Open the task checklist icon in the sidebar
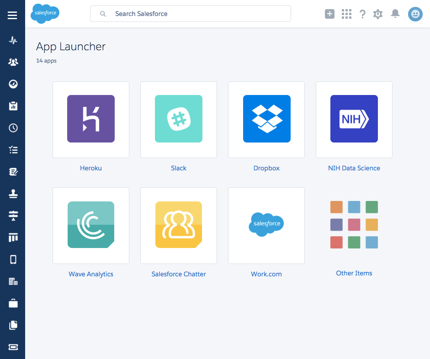The image size is (430, 359). [x=12, y=150]
